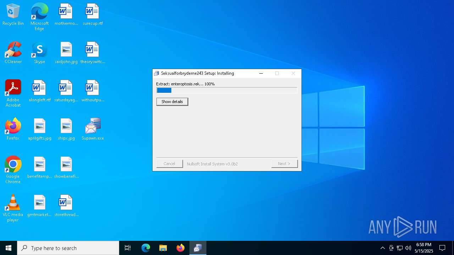454x255 pixels.
Task: Select the surecup.rtf file icon
Action: tap(93, 15)
